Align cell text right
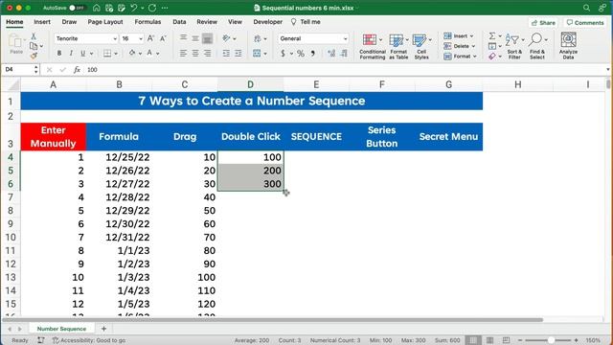 (x=207, y=54)
